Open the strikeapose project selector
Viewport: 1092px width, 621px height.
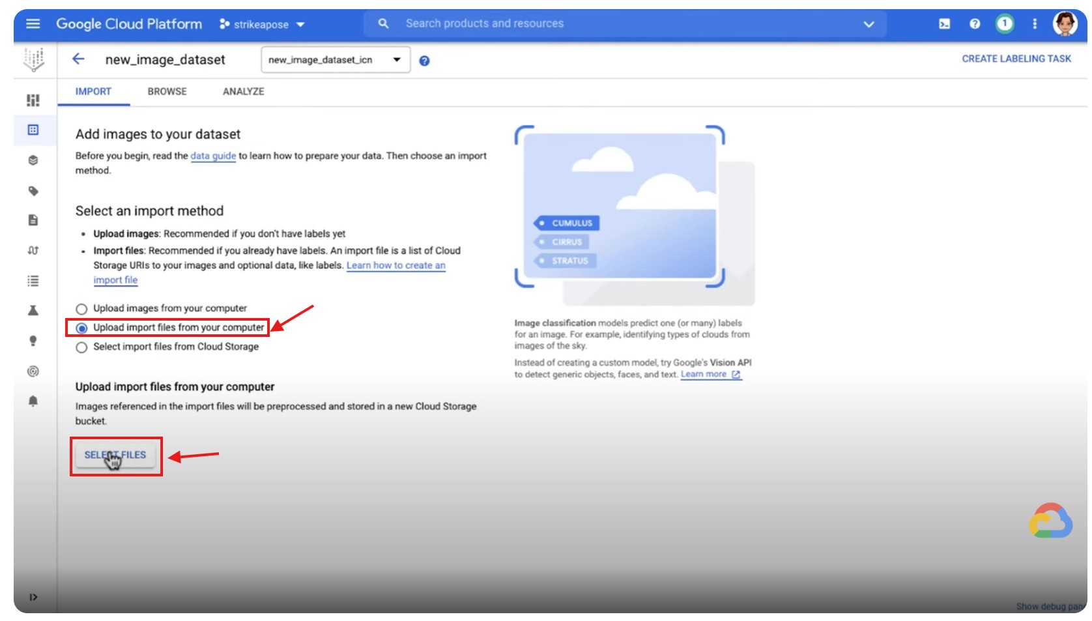[262, 24]
